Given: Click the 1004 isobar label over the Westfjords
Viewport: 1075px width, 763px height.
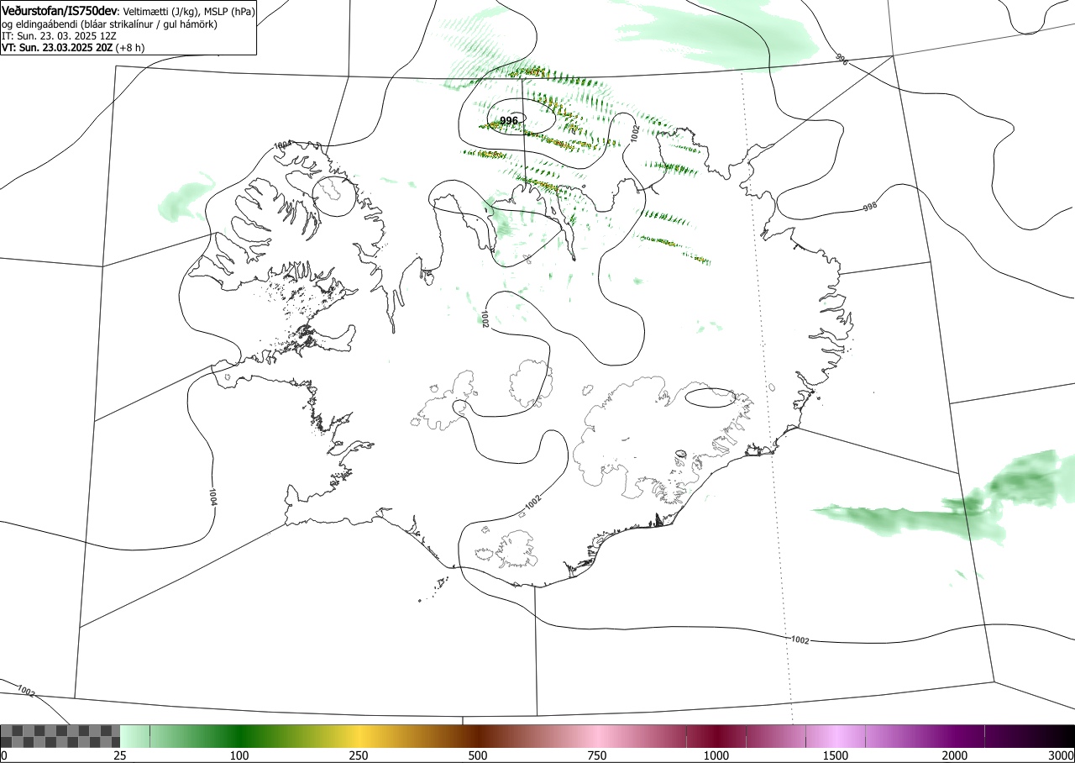Looking at the screenshot, I should pyautogui.click(x=282, y=145).
